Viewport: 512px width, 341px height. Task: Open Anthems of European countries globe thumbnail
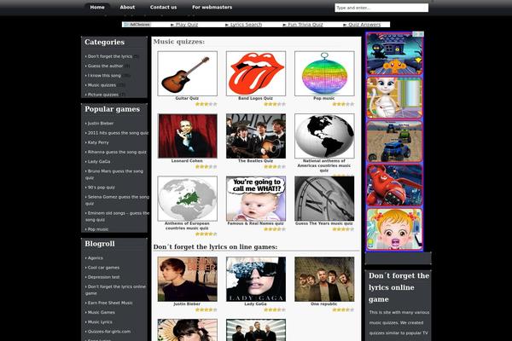[187, 199]
